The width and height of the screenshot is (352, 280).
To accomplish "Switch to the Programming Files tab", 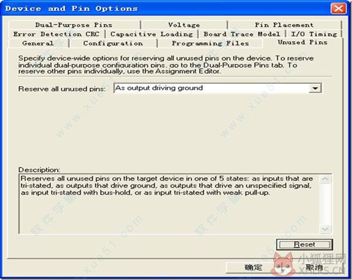I will 211,43.
